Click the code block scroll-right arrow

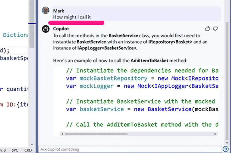click(215, 134)
